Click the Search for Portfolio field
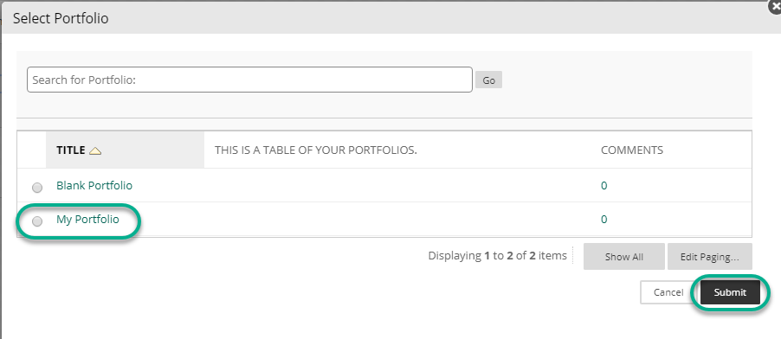The height and width of the screenshot is (339, 781). pos(249,80)
